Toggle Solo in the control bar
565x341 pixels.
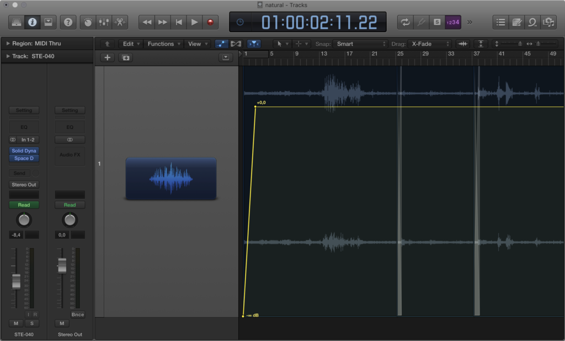coord(437,22)
